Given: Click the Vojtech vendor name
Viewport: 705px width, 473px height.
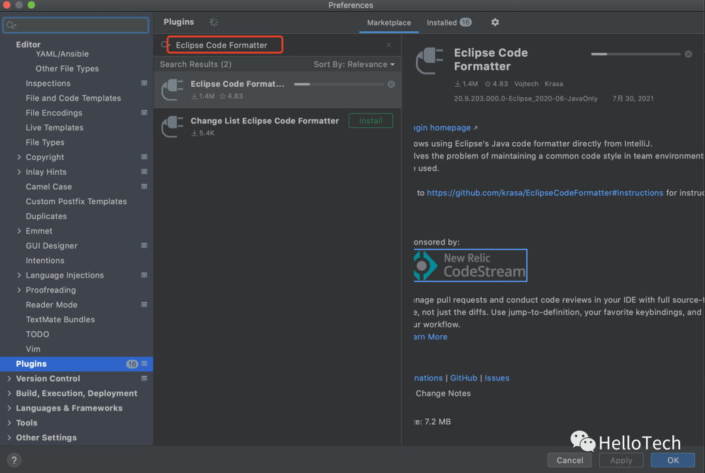Looking at the screenshot, I should coord(526,84).
